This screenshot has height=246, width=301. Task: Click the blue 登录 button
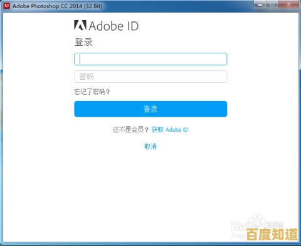[x=150, y=109]
